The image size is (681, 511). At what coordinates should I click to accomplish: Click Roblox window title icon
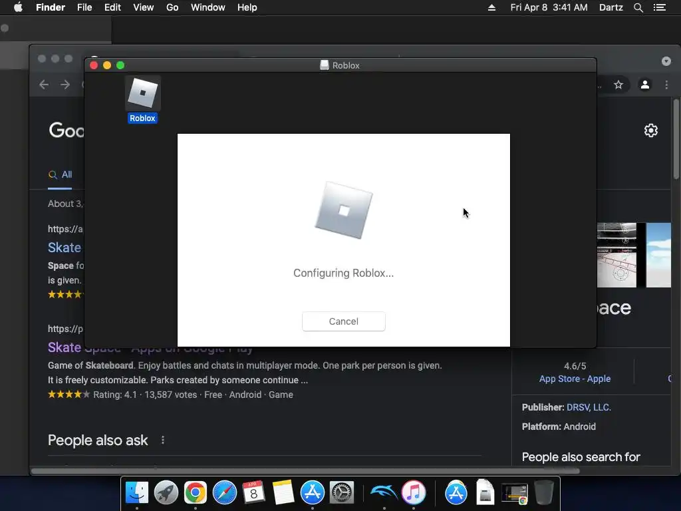[x=325, y=65]
